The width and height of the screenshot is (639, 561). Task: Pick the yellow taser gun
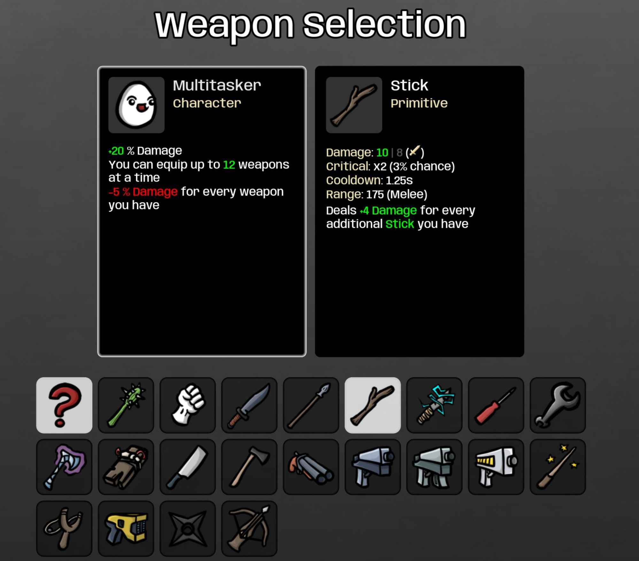pos(126,528)
